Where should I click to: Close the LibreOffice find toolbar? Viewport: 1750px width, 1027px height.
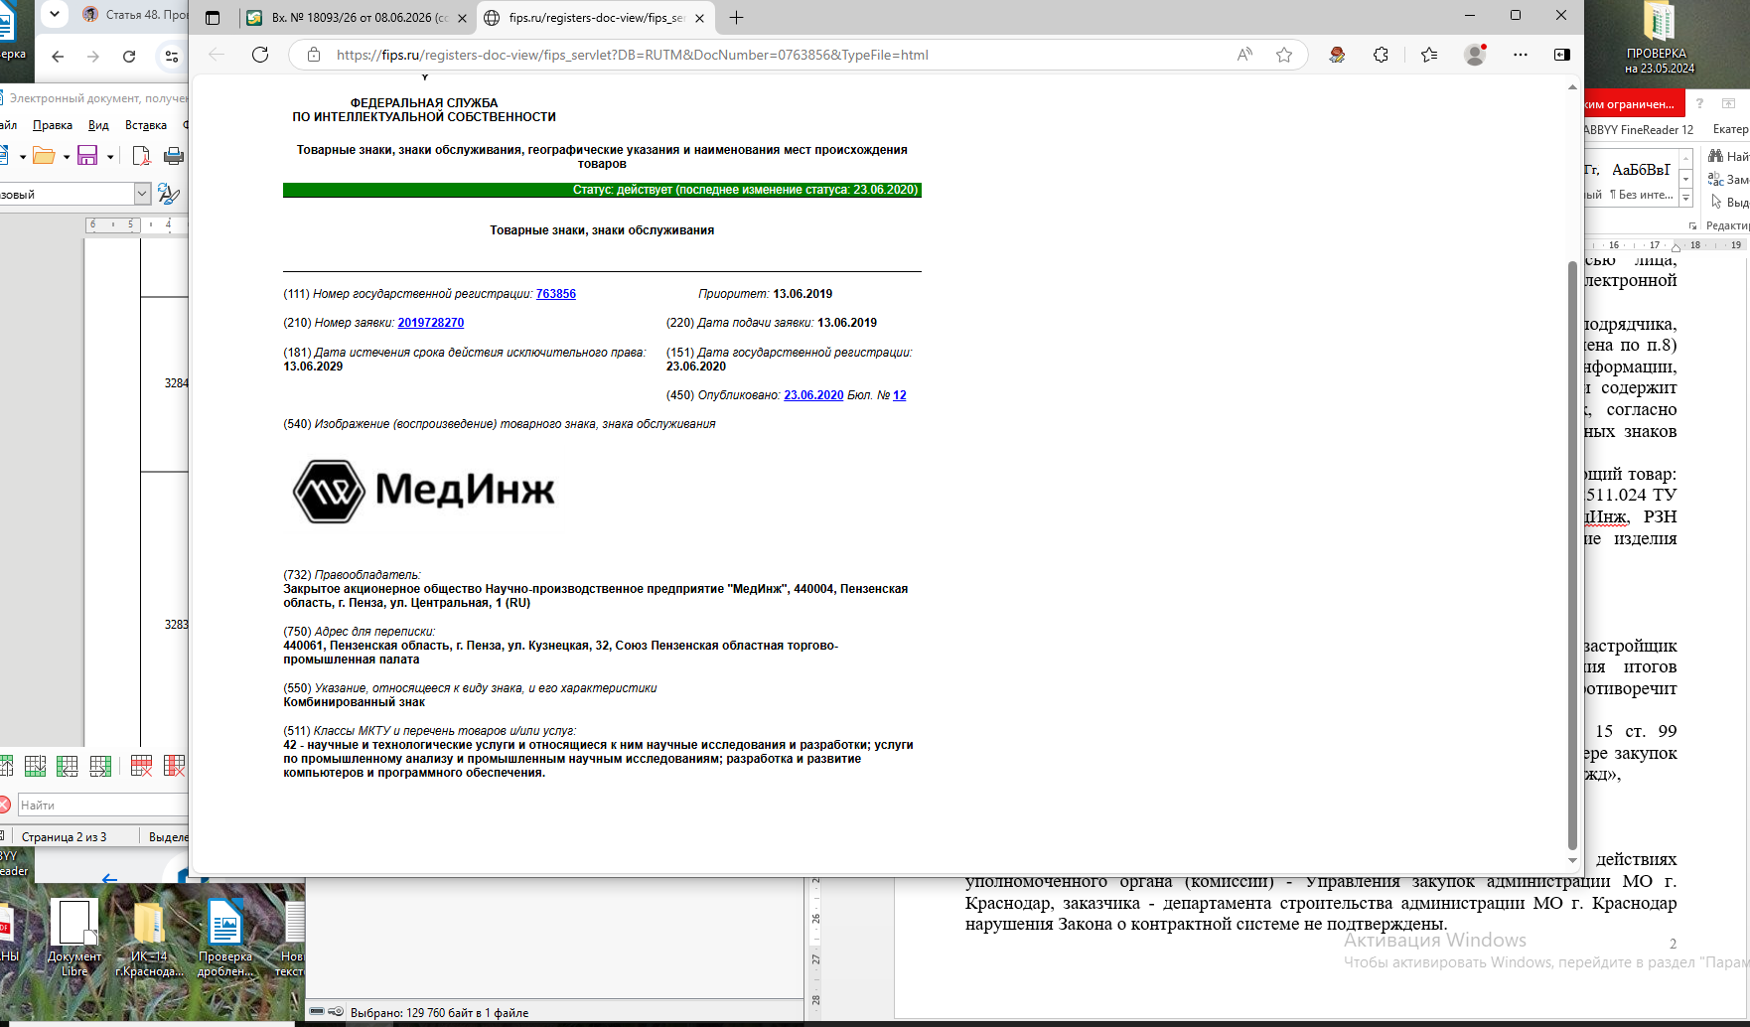5,805
